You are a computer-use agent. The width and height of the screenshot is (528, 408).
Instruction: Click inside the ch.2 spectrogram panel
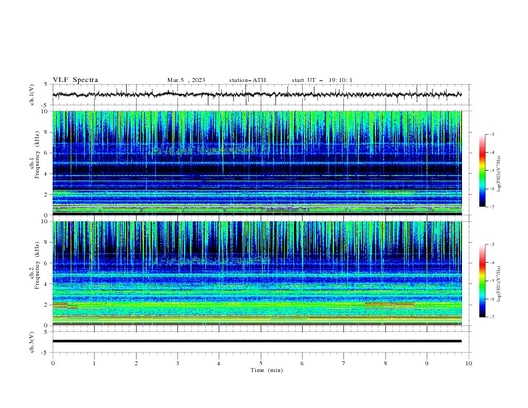click(257, 273)
